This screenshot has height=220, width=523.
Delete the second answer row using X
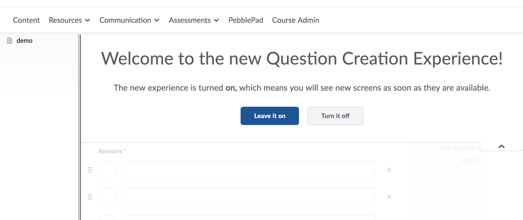[x=389, y=197]
